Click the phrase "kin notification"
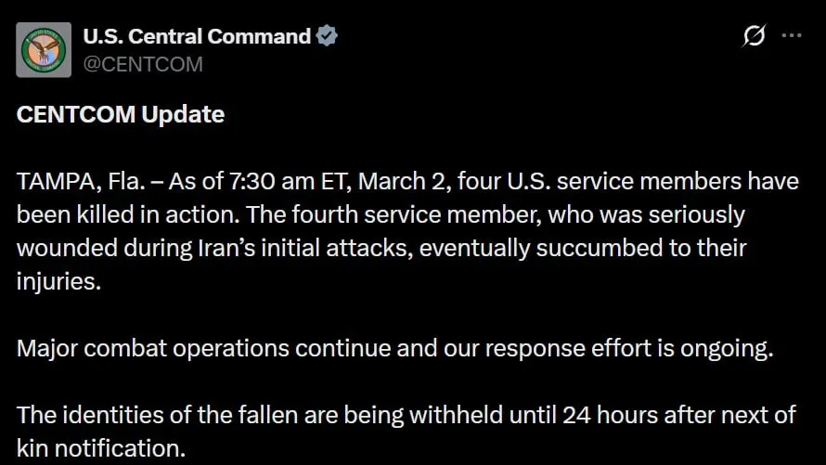The width and height of the screenshot is (826, 465). coord(101,450)
